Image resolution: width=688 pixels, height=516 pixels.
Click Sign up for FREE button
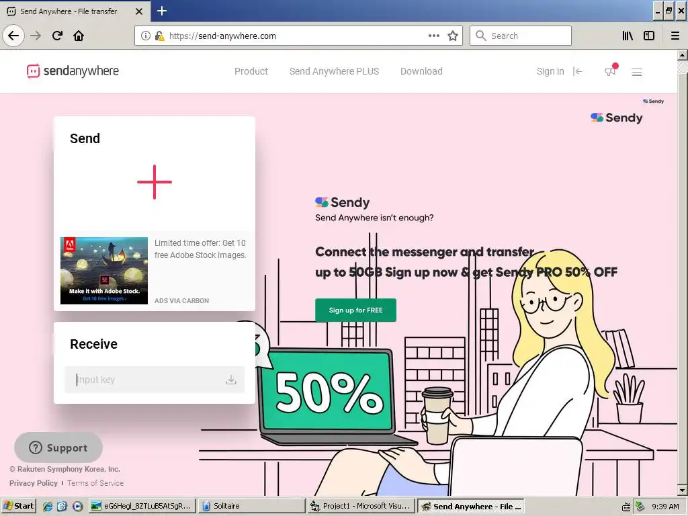[x=355, y=310]
